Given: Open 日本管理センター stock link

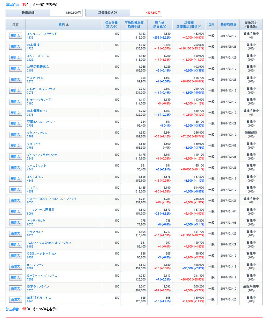Looking at the screenshot, I should point(38,111).
